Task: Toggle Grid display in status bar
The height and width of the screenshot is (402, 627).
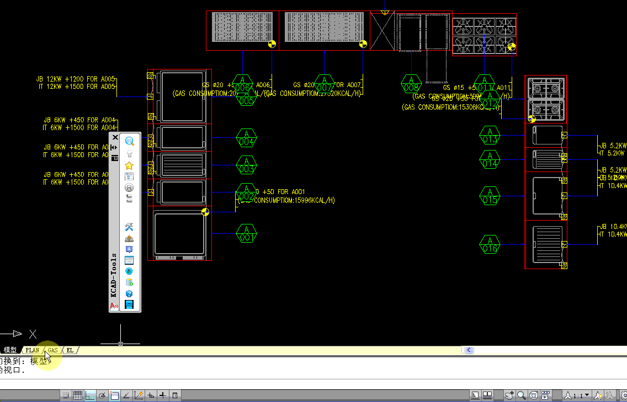Action: 78,395
